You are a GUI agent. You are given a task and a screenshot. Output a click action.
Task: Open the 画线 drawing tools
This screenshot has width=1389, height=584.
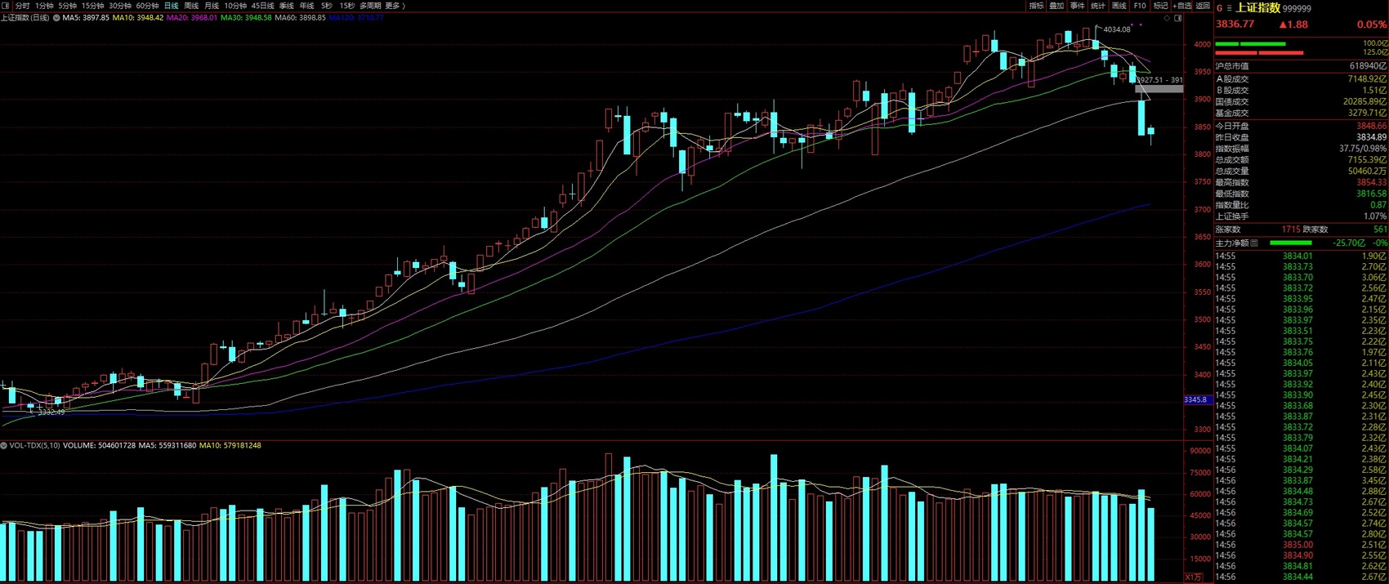1119,6
